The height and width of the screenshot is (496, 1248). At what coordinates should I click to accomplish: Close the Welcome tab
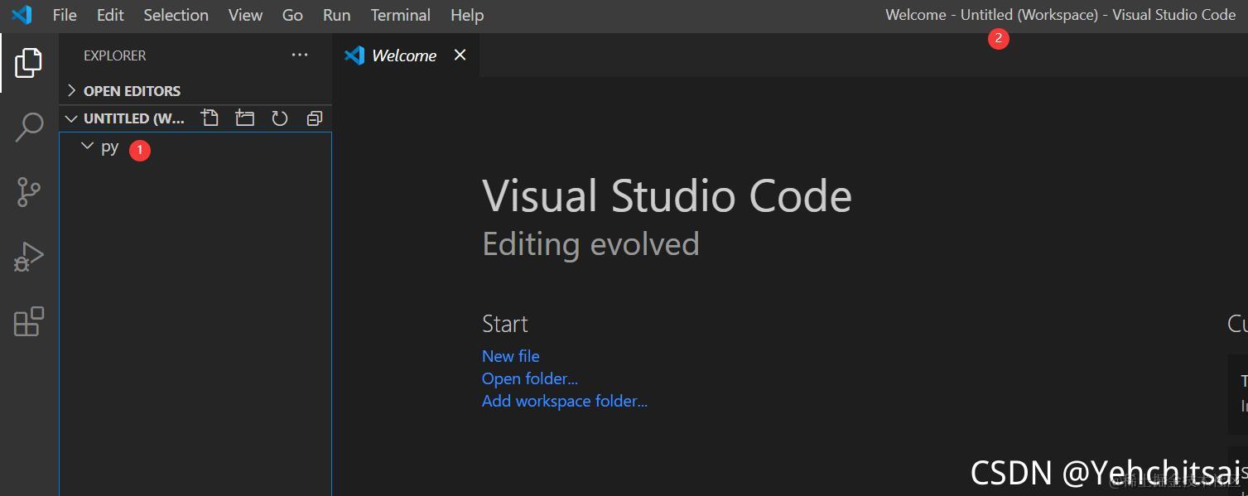460,55
